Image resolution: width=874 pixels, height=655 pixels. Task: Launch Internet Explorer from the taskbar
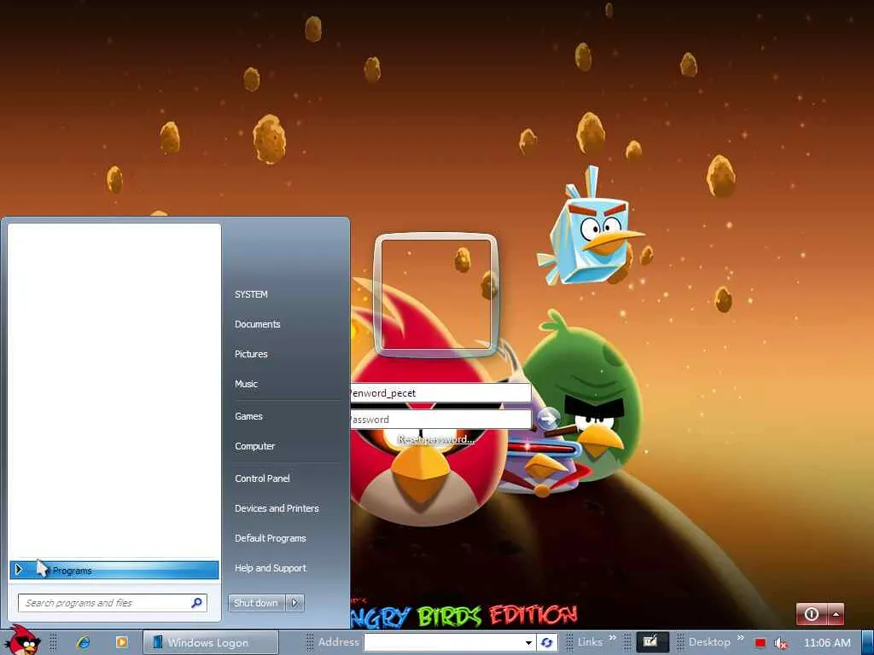click(84, 642)
